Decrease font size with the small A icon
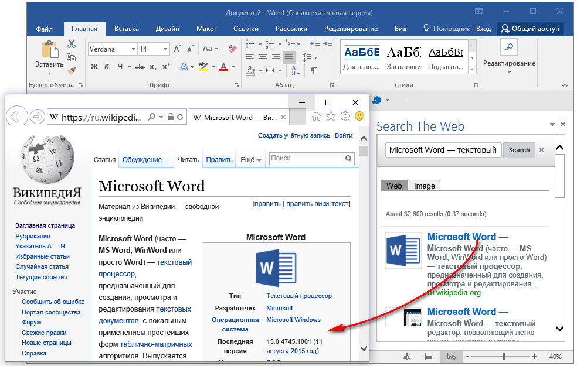 190,49
